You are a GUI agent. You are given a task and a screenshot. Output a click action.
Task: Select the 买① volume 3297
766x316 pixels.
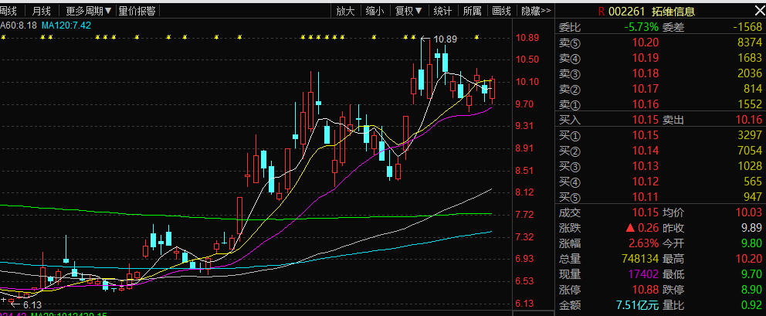coord(750,134)
